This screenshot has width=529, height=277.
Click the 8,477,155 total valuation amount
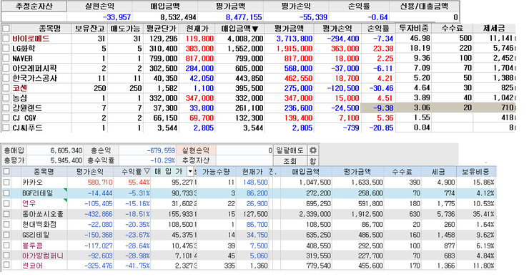click(x=244, y=17)
